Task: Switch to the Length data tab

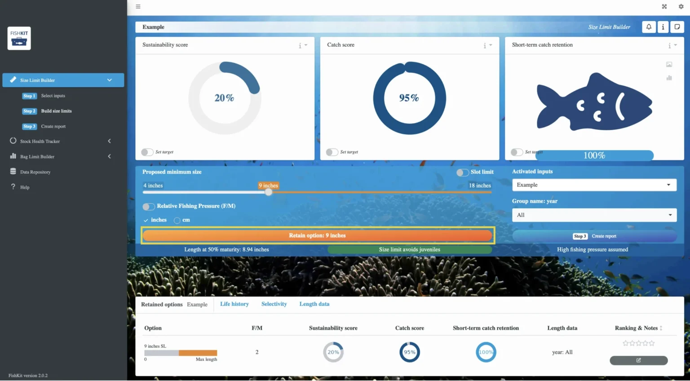Action: (314, 304)
